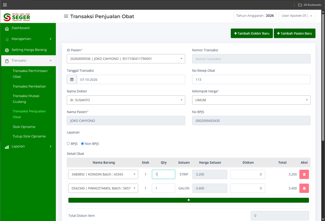Open the KONIDIN item dropdown

(x=103, y=174)
